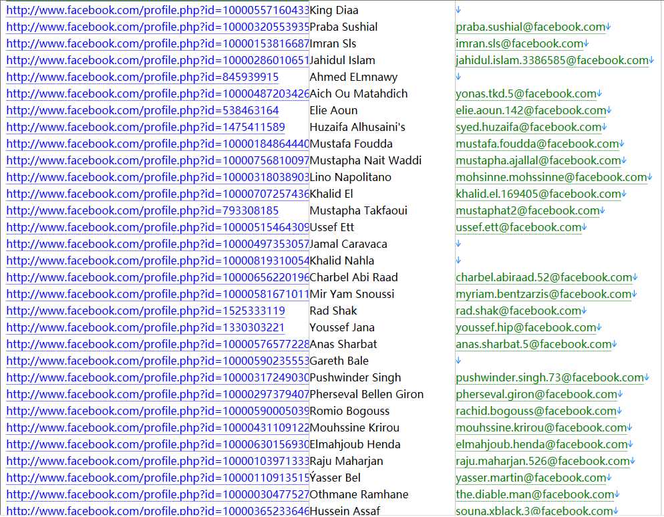Click email yasser.martin@facebook.com
The image size is (664, 517).
tap(531, 478)
